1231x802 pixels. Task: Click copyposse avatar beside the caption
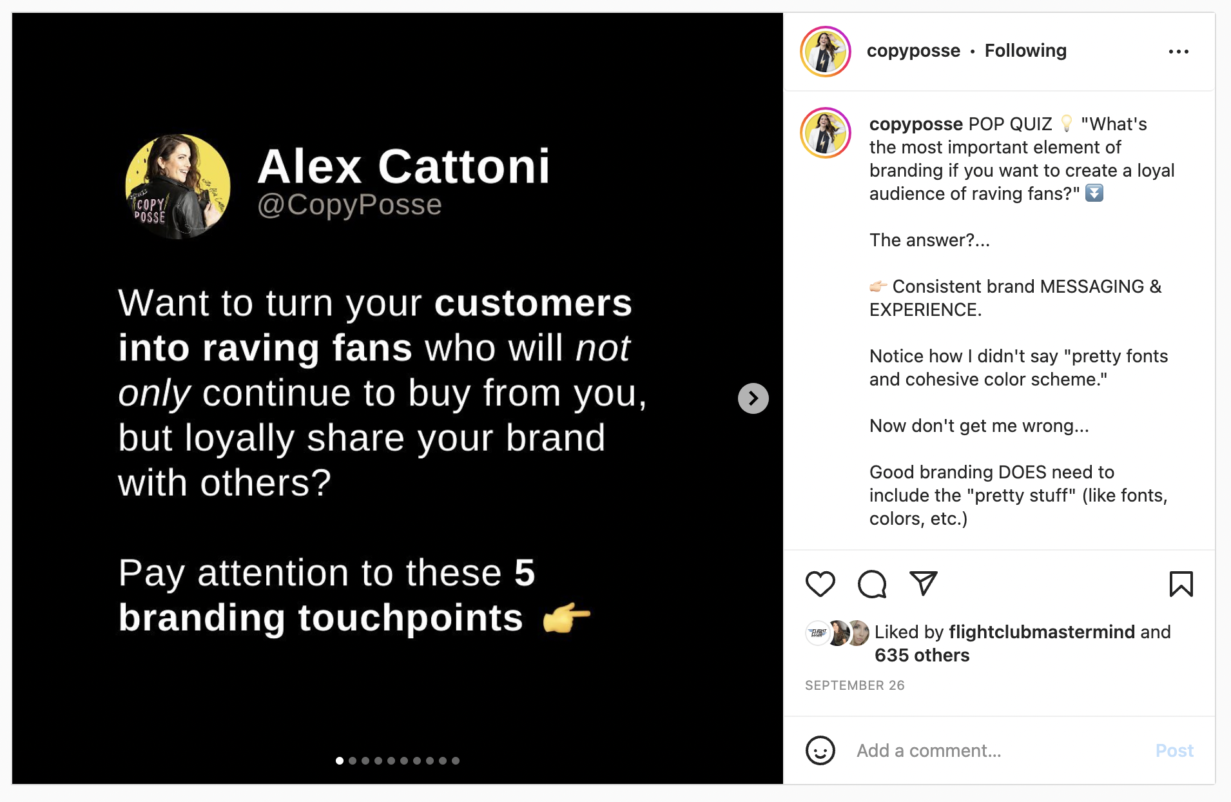pos(826,133)
